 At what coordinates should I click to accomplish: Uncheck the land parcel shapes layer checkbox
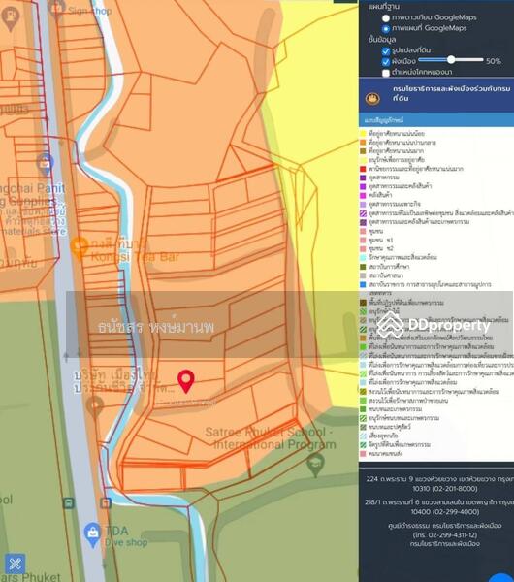click(x=386, y=50)
